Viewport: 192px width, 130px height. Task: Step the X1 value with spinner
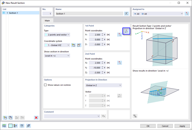click(103, 35)
